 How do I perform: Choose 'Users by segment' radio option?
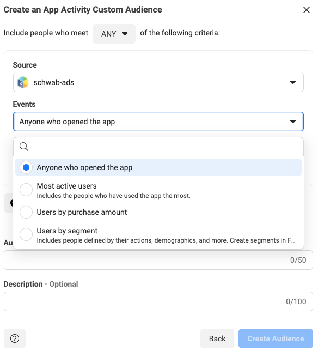[x=26, y=234]
